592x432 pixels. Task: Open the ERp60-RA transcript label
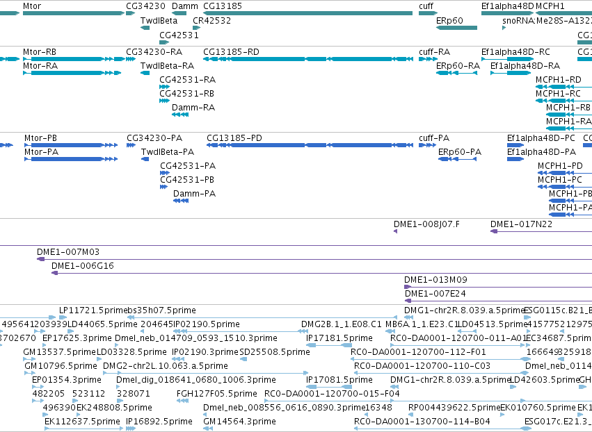coord(458,66)
